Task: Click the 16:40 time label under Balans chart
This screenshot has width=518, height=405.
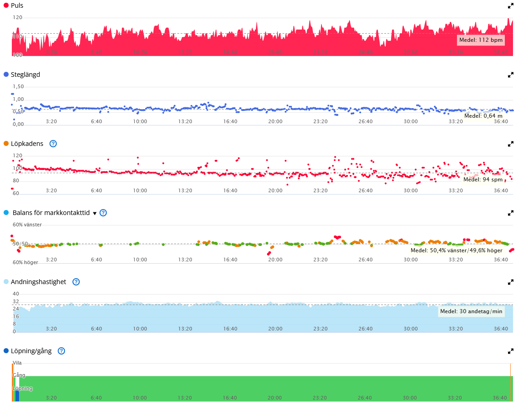Action: pos(230,260)
